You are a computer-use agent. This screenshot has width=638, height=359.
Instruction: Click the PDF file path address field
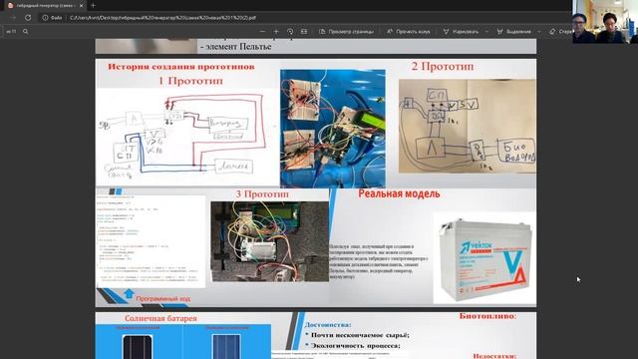[162, 18]
